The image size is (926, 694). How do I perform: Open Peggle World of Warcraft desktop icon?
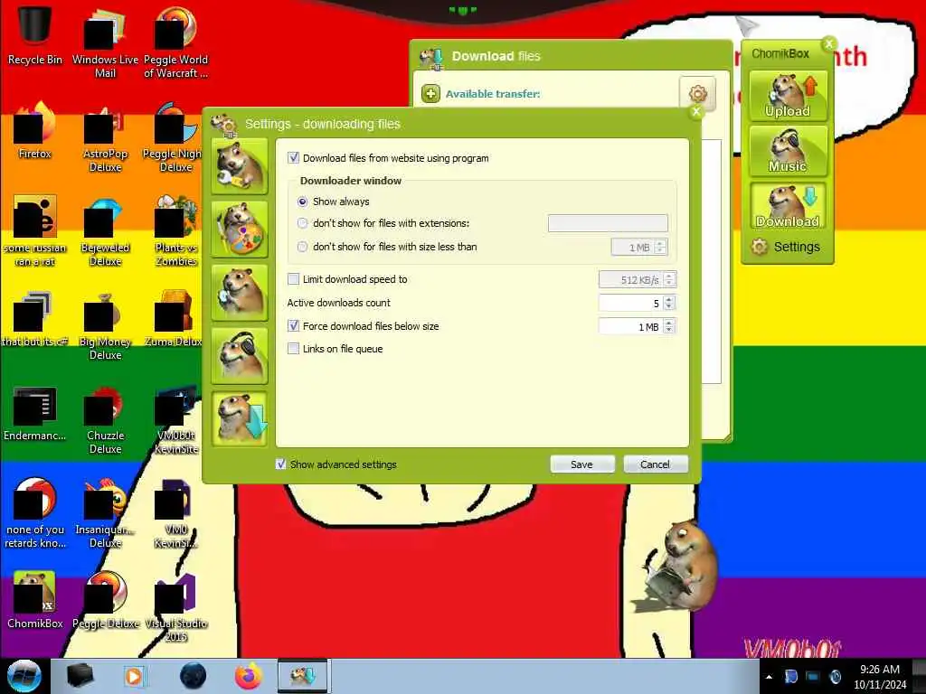[176, 42]
